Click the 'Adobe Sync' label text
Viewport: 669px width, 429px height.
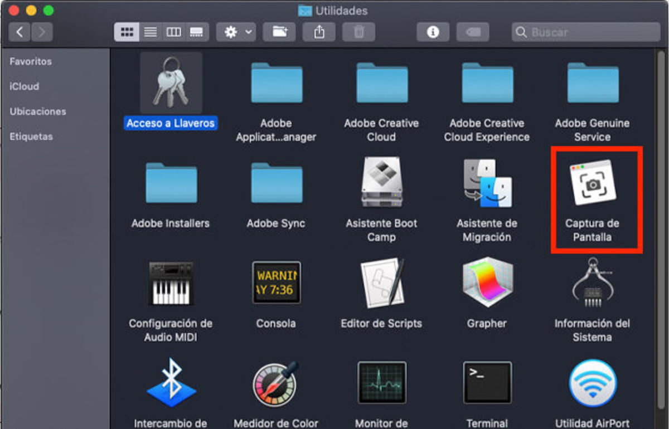[276, 223]
